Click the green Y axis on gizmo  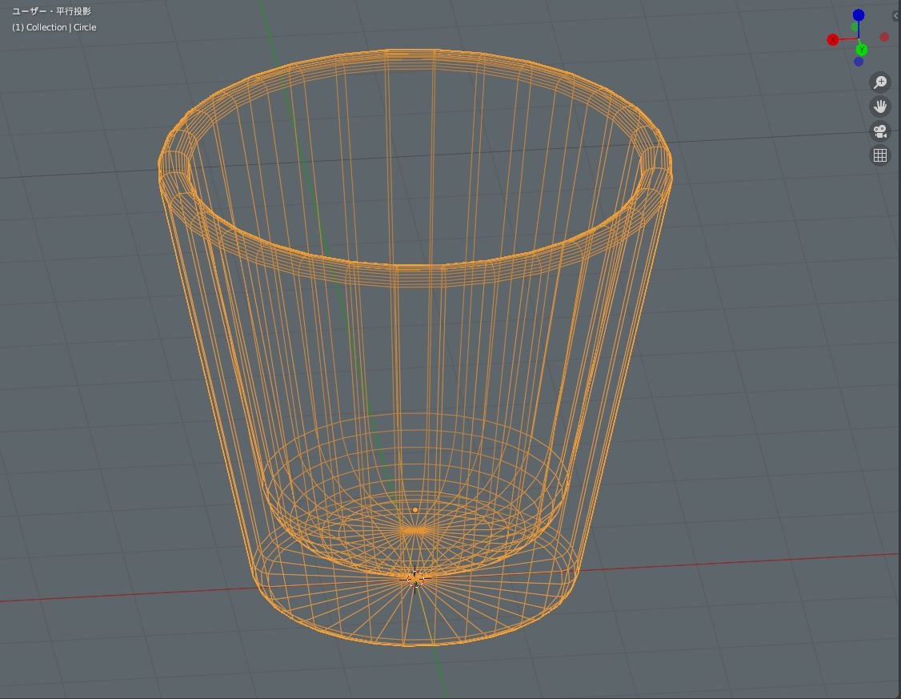[861, 50]
